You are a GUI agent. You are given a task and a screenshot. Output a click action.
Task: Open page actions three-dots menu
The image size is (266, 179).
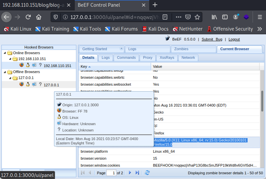click(179, 17)
